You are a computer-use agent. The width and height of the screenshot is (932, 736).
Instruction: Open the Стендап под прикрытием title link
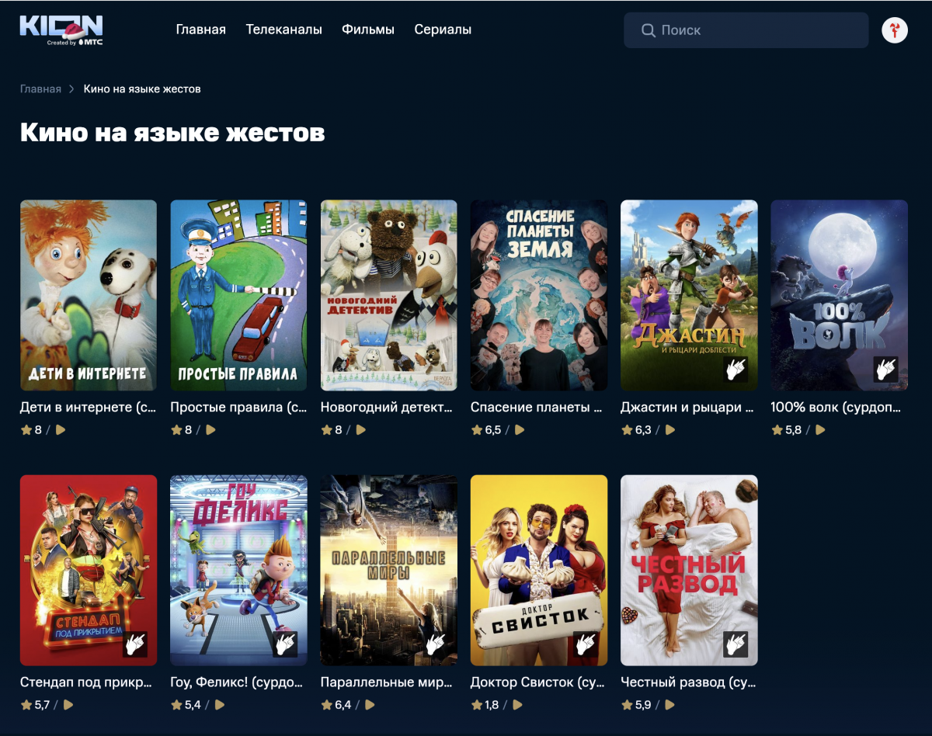[85, 683]
